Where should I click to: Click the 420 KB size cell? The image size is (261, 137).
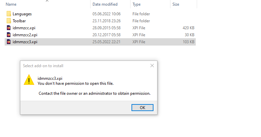[x=188, y=28]
